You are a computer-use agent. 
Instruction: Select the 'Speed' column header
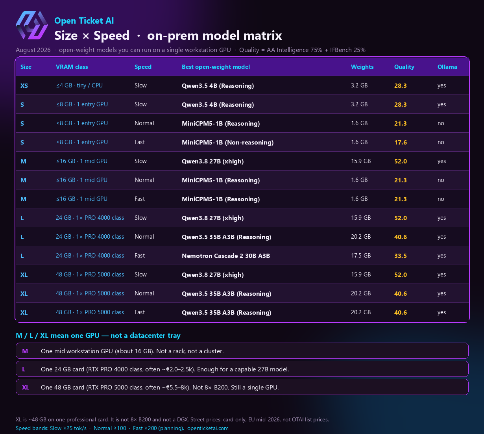pos(143,67)
